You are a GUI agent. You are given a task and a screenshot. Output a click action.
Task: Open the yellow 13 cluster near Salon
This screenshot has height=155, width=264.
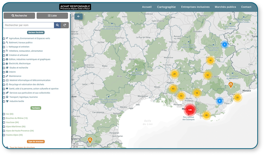point(181,96)
